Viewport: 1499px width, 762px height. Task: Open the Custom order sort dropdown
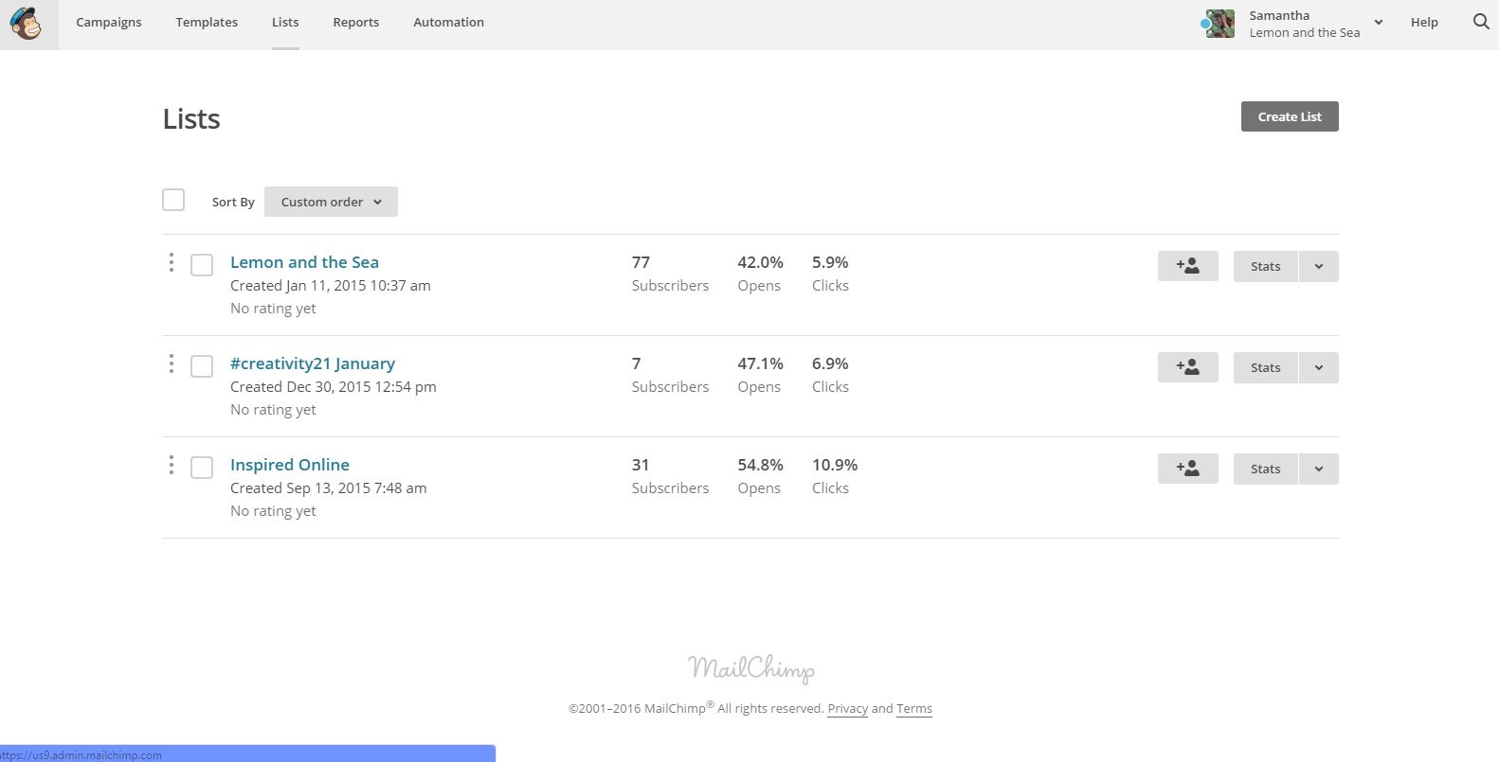(x=331, y=202)
